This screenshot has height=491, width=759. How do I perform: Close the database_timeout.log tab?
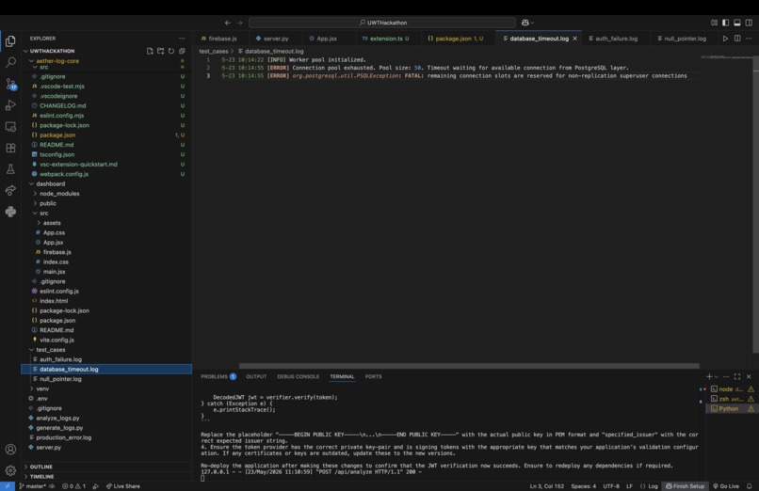pos(575,39)
